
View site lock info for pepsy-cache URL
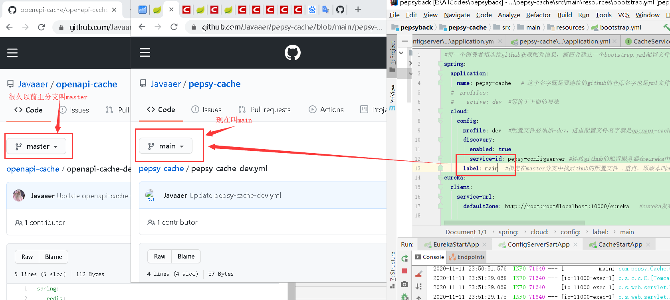click(x=194, y=27)
